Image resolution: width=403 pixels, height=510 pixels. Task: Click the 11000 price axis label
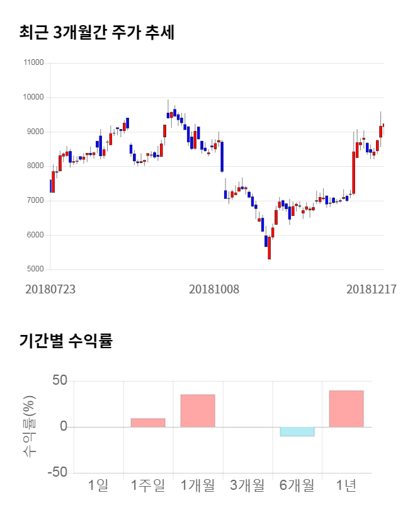[x=33, y=63]
